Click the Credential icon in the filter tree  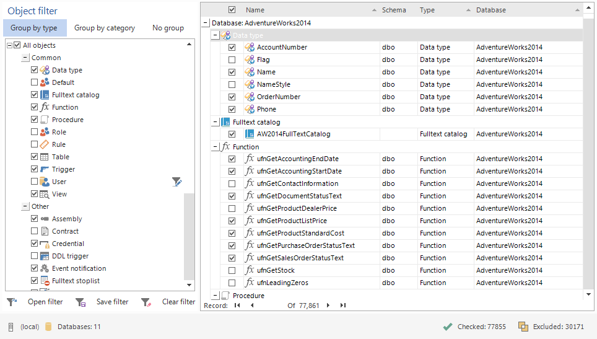point(45,244)
